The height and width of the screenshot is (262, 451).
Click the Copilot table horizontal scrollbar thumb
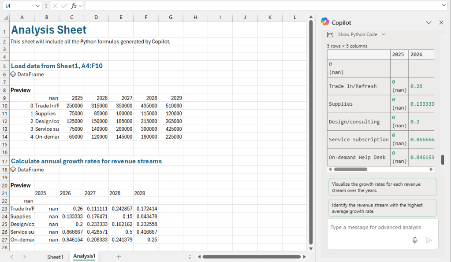point(350,169)
